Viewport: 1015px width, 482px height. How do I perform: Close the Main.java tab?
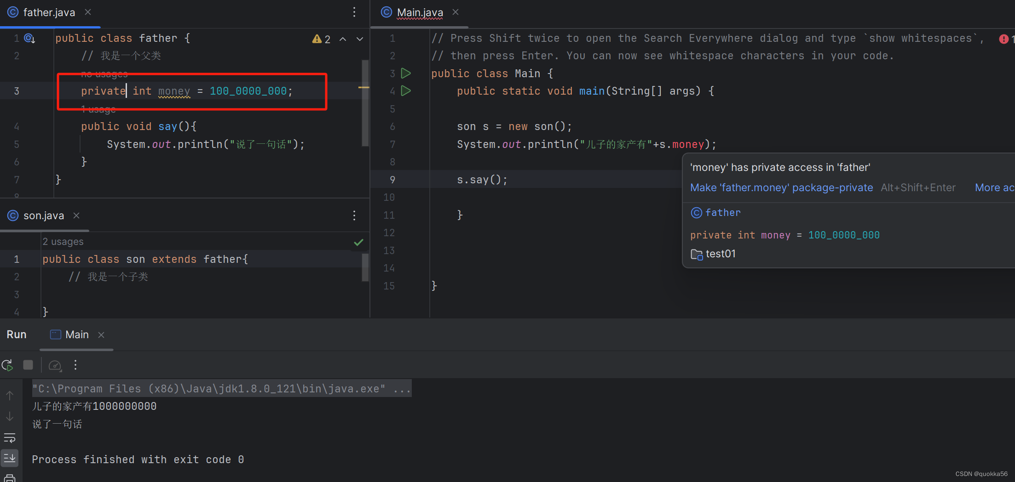tap(456, 12)
